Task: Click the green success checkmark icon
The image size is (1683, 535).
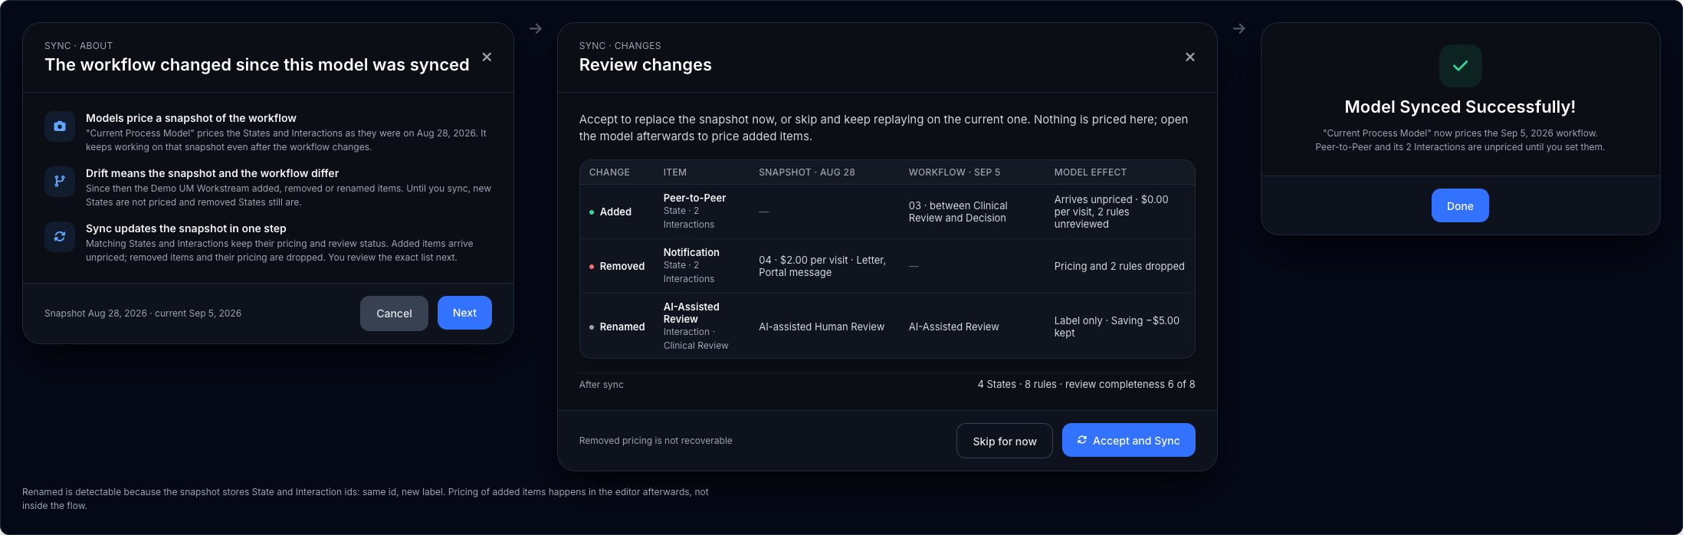Action: pyautogui.click(x=1460, y=66)
